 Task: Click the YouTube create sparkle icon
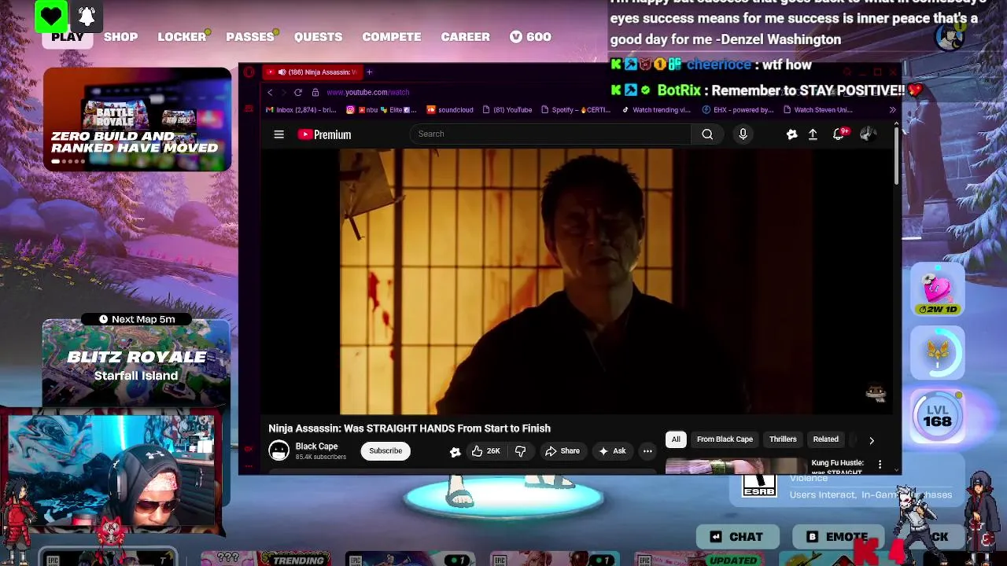coord(791,134)
